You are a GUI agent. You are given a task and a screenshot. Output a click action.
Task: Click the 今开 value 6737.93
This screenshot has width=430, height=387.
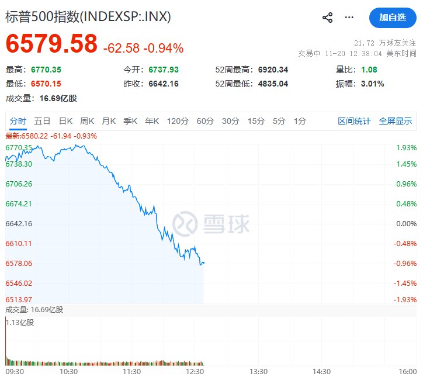(164, 70)
